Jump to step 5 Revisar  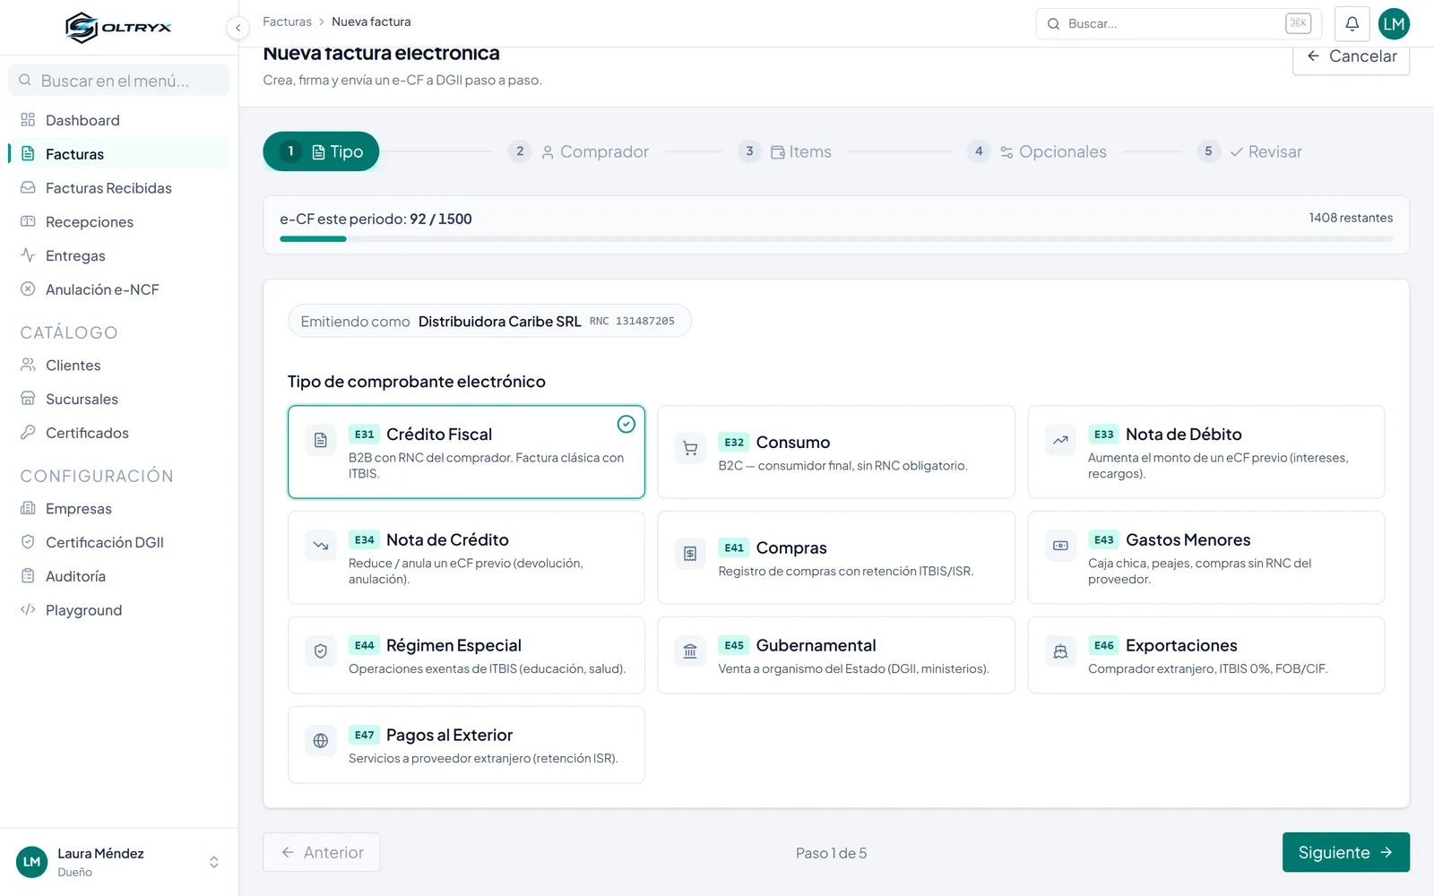click(1249, 151)
